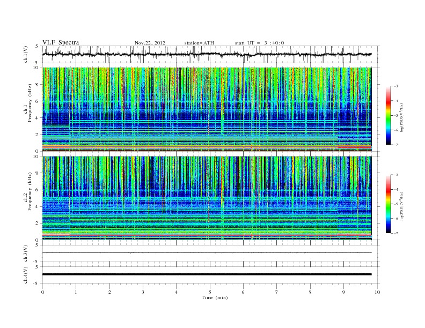Click the "-7" label on ch.2 color bar

pos(396,233)
